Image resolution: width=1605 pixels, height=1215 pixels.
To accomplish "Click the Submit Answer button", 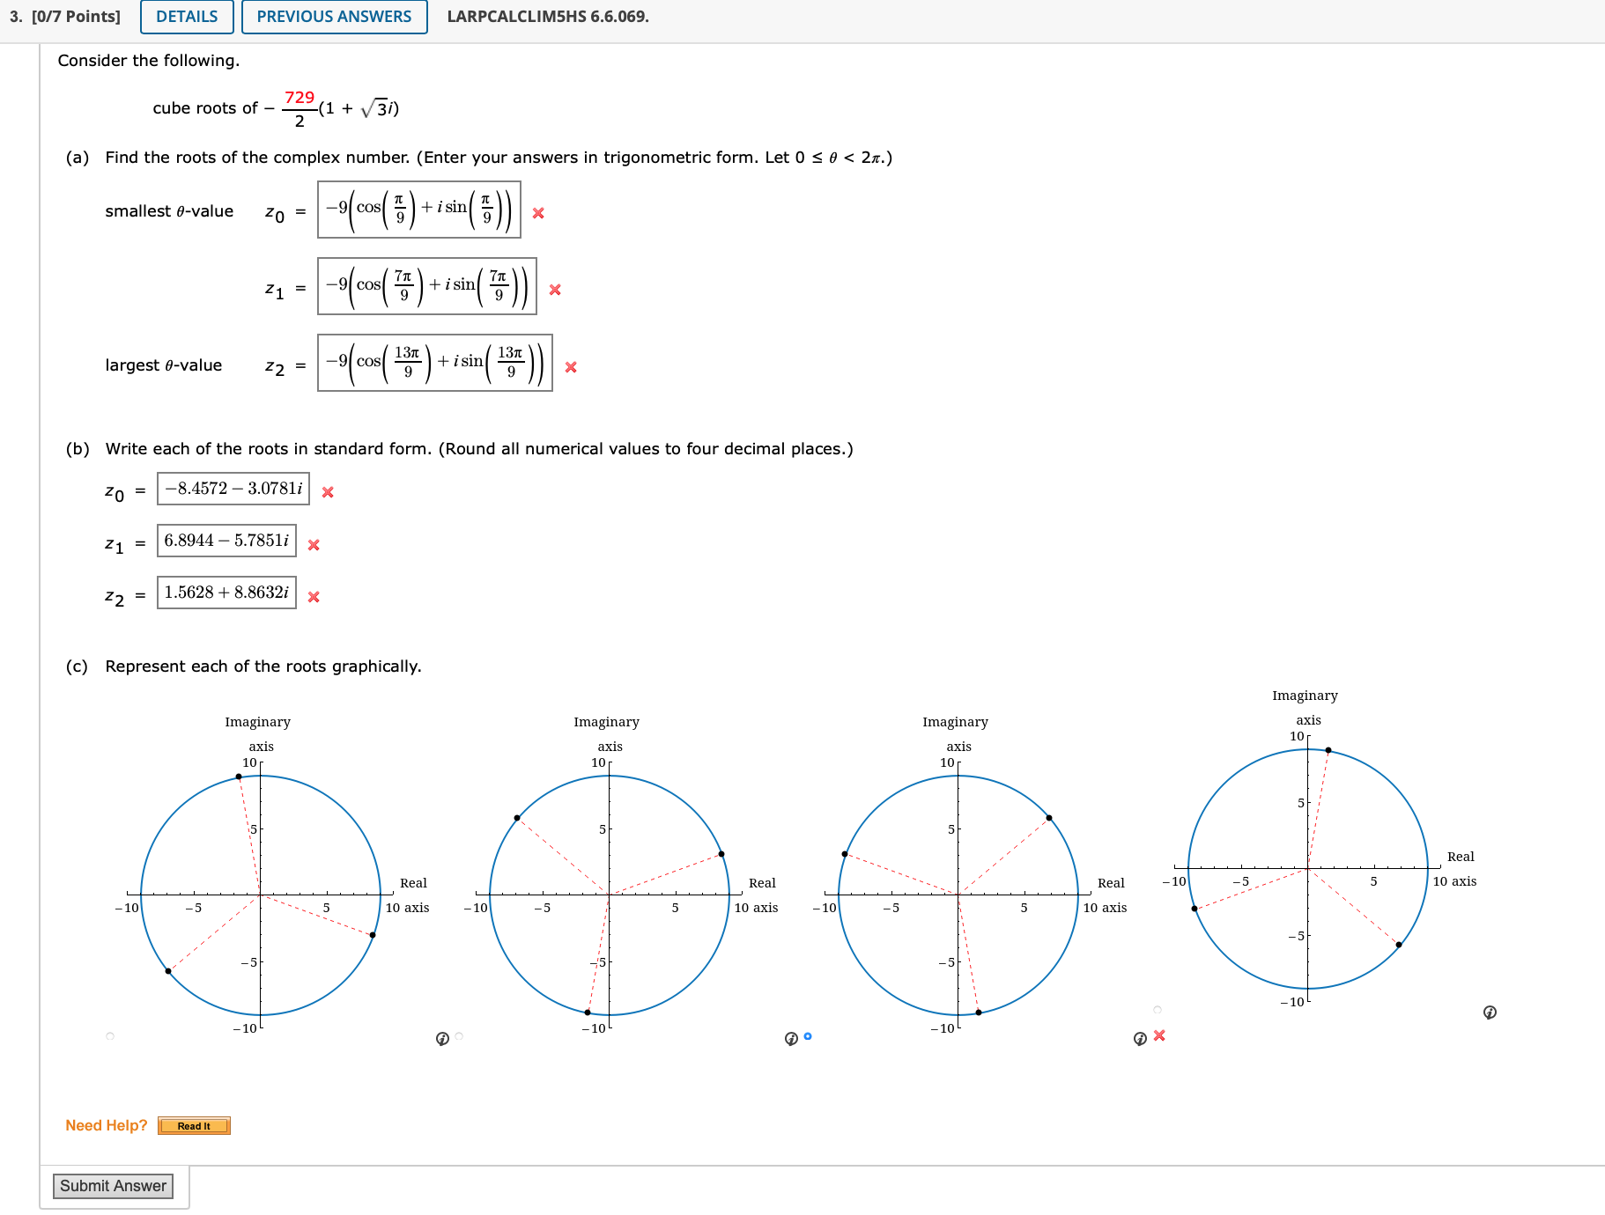I will coord(113,1186).
